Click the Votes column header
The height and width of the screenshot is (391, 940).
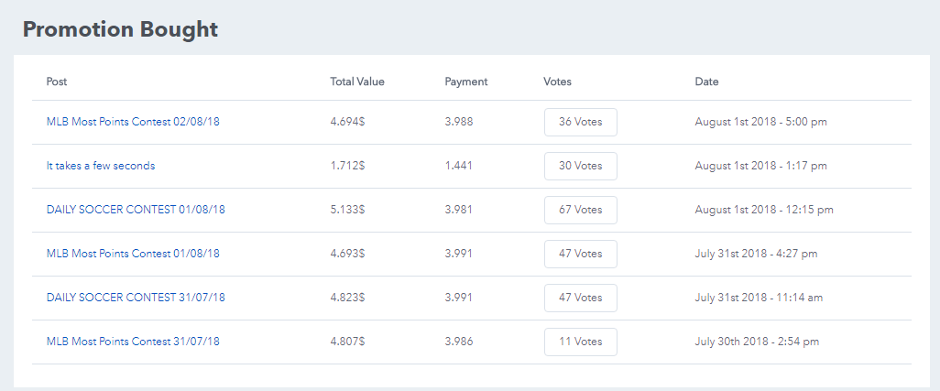pos(557,81)
